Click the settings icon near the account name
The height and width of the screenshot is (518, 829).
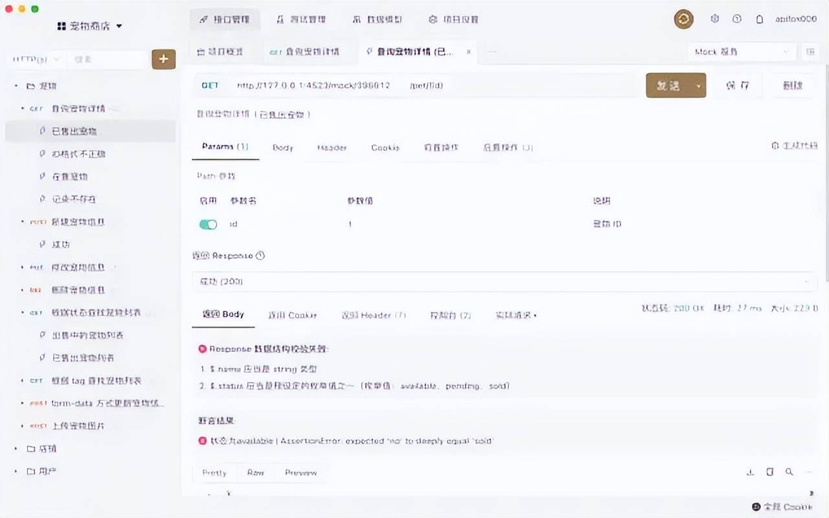click(x=714, y=19)
